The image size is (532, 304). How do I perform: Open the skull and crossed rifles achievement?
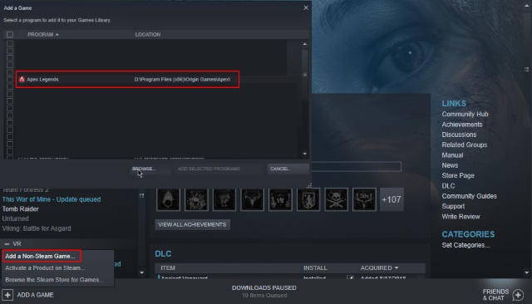(336, 199)
